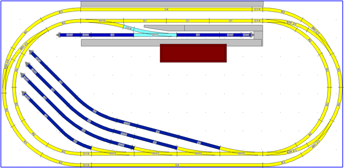The height and width of the screenshot is (168, 344).
Task: Click the long gray platform below the station siding
Action: (171, 43)
